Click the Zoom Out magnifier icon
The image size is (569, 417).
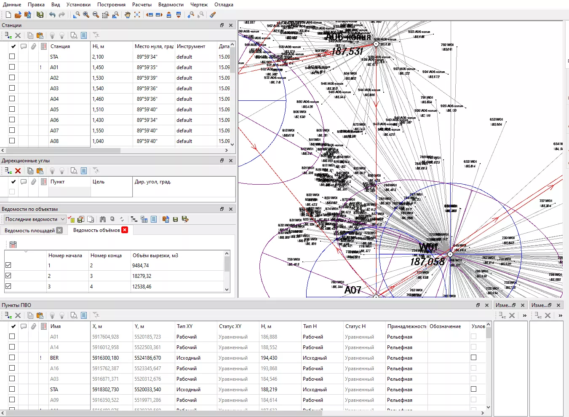(96, 15)
